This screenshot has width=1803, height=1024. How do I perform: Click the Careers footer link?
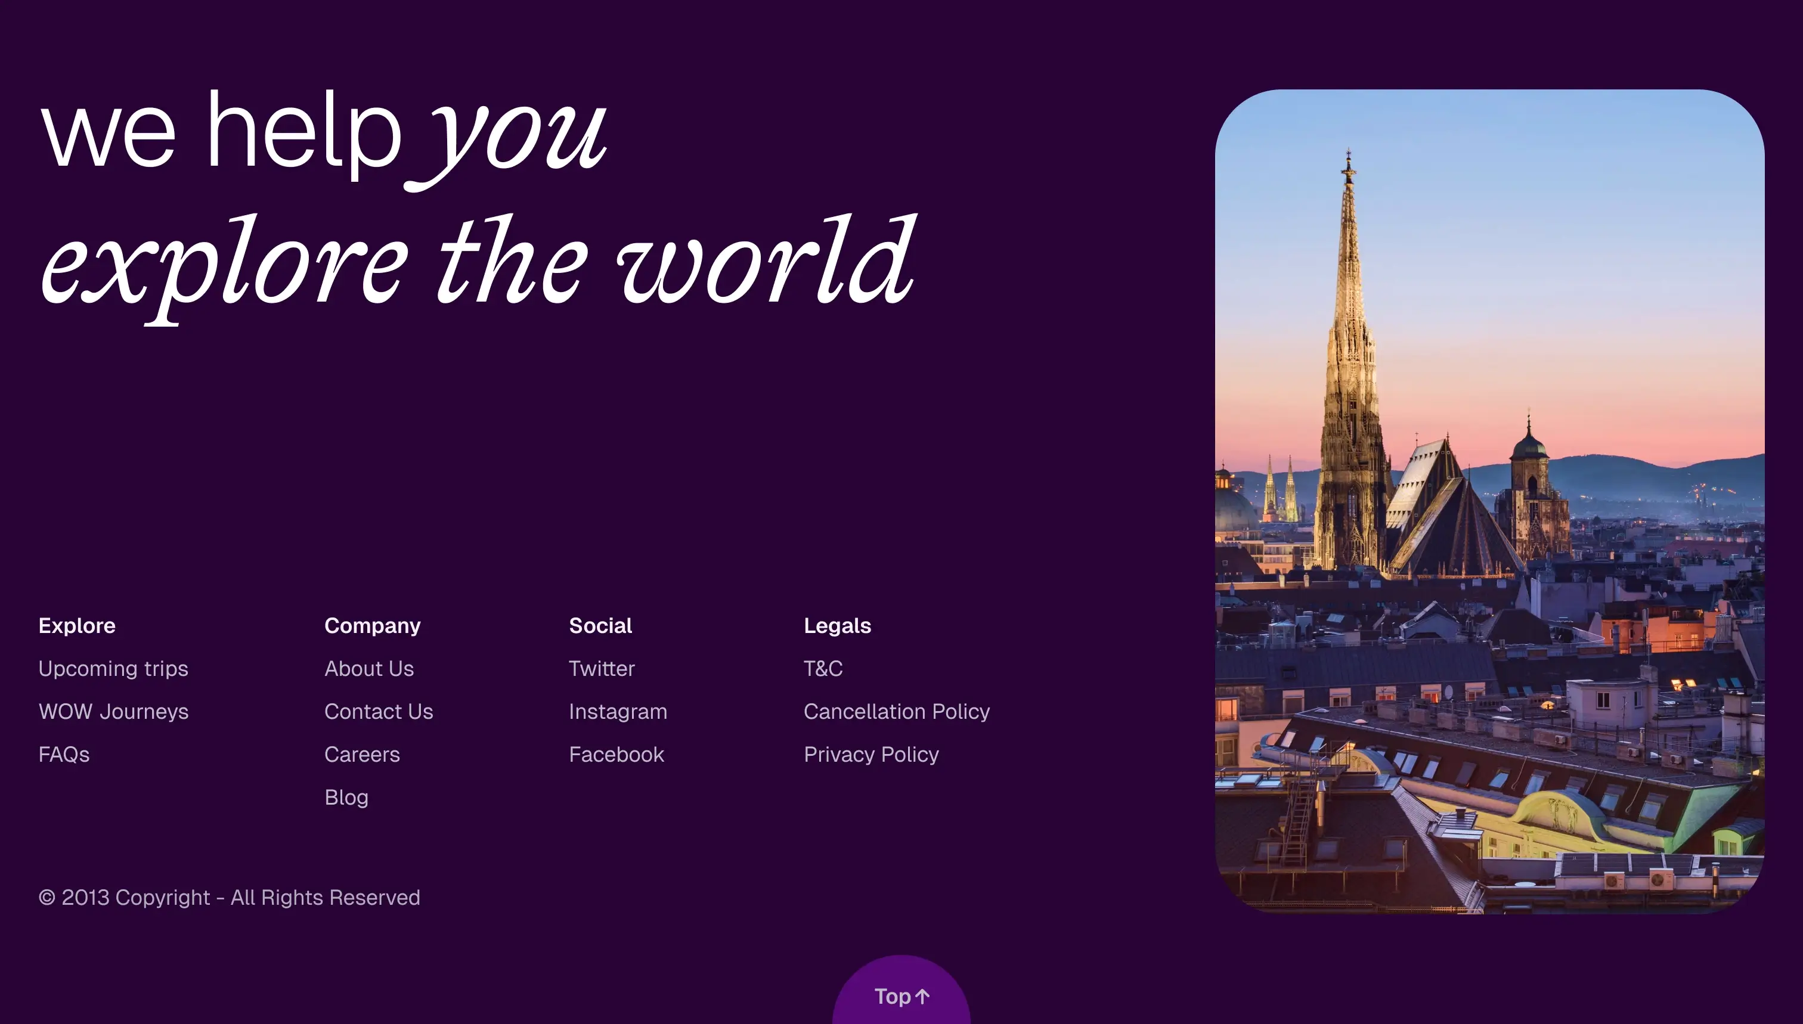pyautogui.click(x=361, y=754)
